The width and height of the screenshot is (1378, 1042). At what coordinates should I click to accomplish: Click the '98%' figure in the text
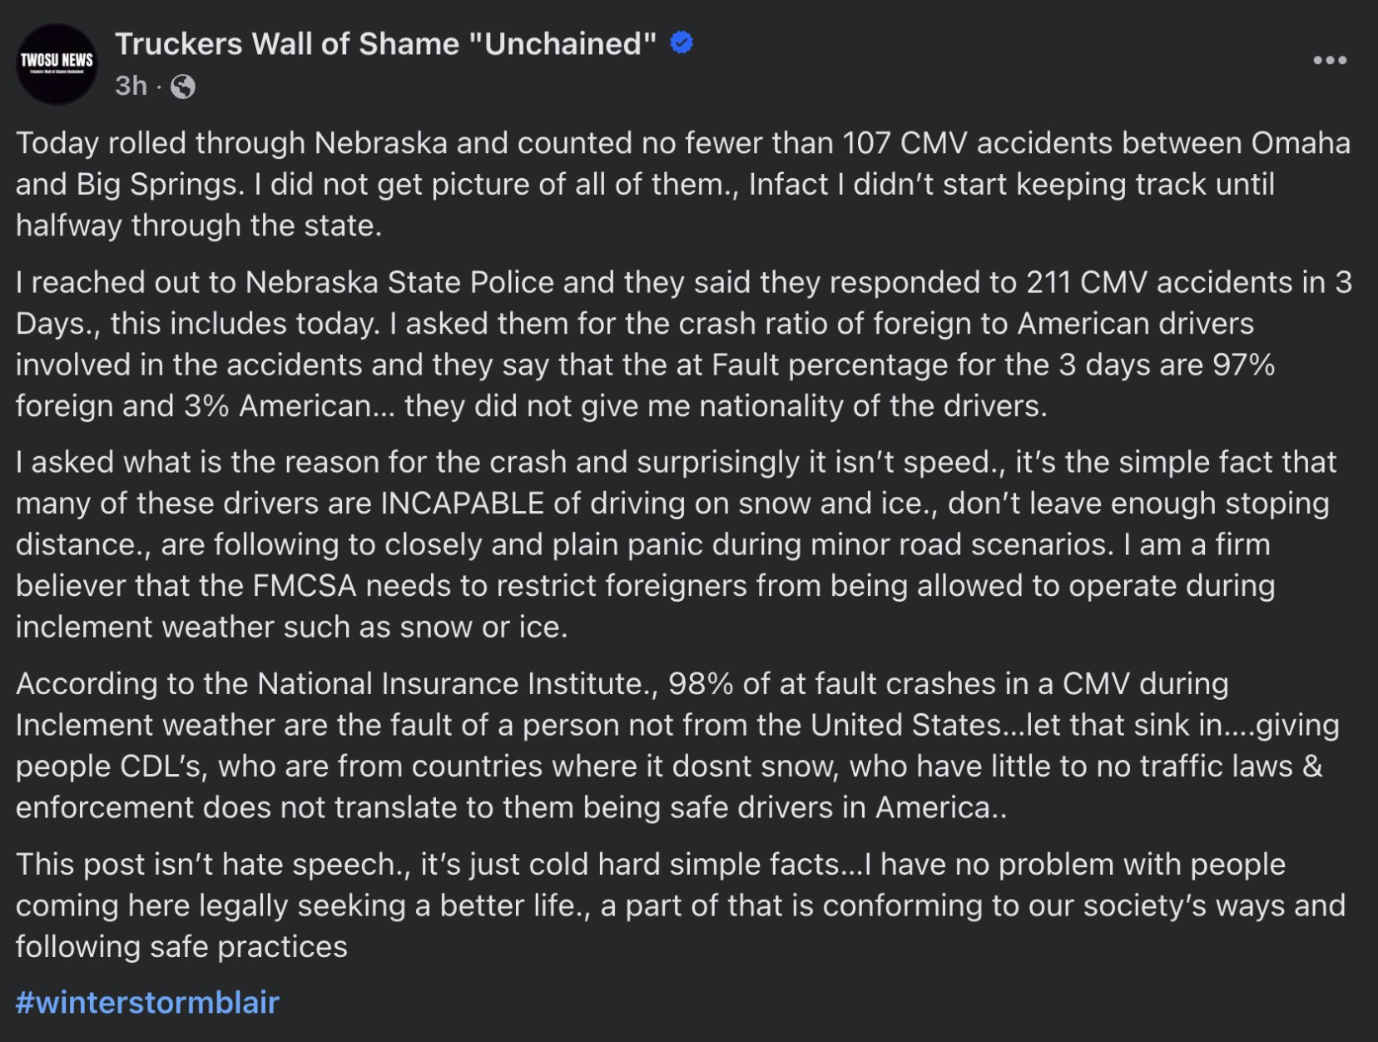point(701,684)
